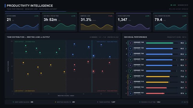Click the down trend arrow beside score 63.7
Viewport: 193px width, 108px height.
pyautogui.click(x=186, y=88)
